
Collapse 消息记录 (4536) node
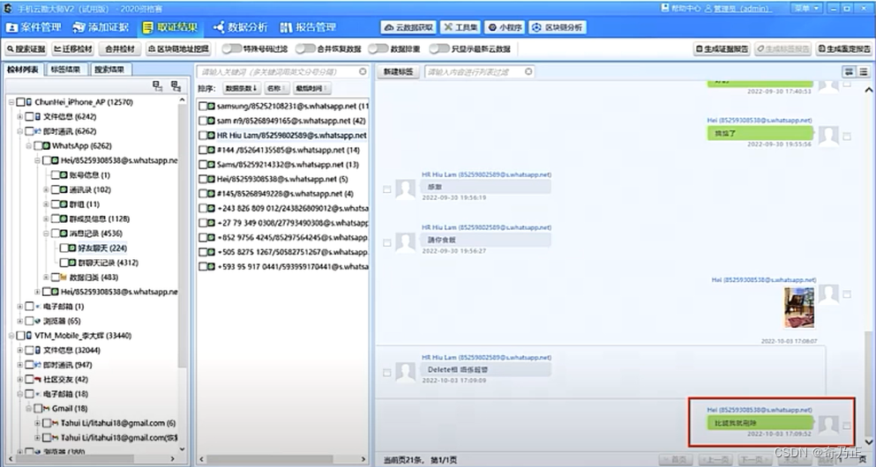click(x=47, y=233)
